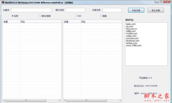
Task: Select m1905.com in exclude list
Action: point(132,33)
